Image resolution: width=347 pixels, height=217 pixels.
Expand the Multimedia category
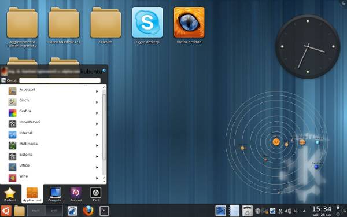[53, 145]
